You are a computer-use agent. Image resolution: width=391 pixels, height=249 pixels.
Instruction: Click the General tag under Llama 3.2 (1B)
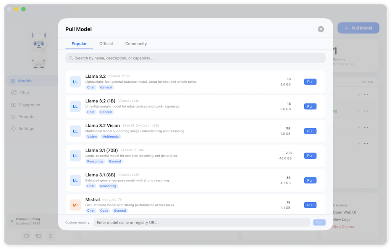click(106, 112)
